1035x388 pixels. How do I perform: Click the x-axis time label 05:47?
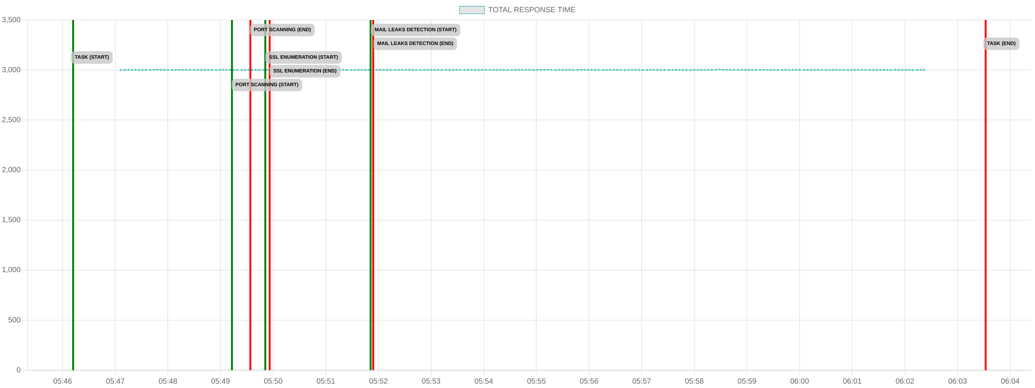click(115, 381)
